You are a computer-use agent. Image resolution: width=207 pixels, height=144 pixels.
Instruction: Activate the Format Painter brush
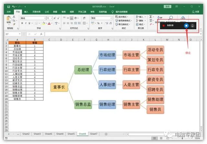[x=14, y=24]
